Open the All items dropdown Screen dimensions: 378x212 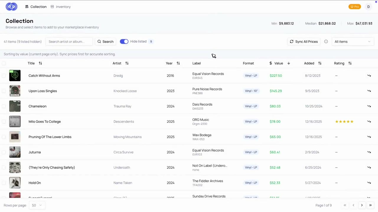(353, 42)
